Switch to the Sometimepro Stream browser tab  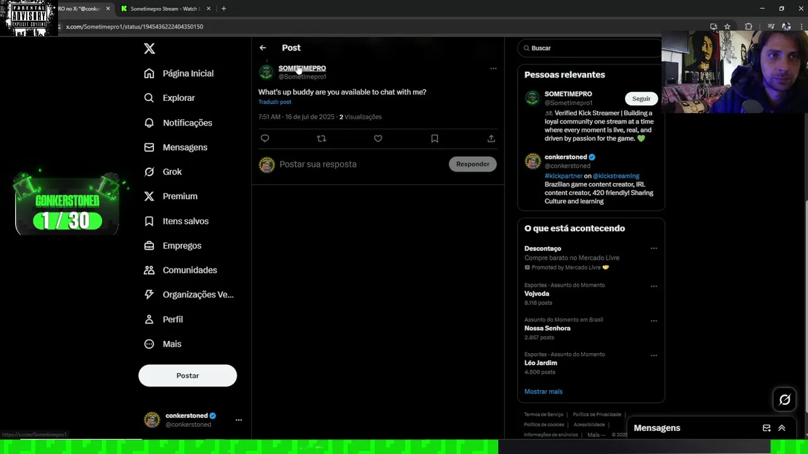(165, 9)
